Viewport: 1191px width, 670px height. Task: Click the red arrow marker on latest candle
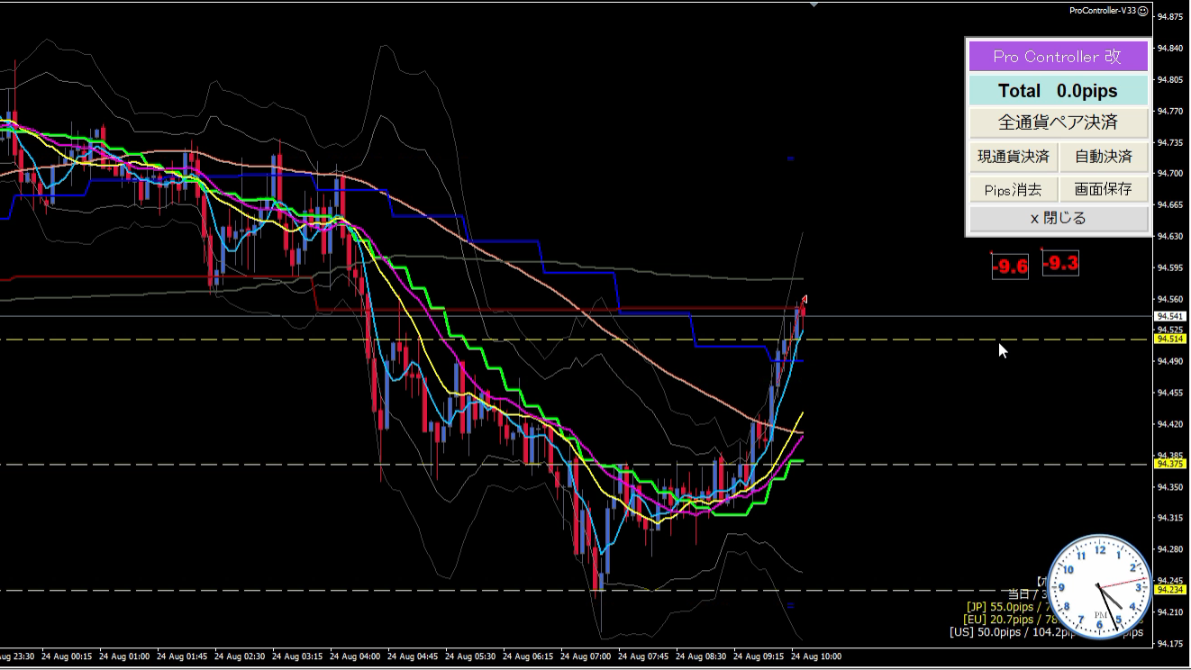(x=805, y=300)
